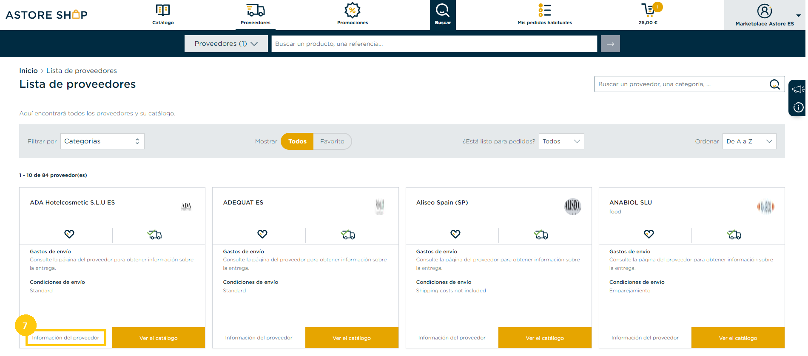Screen dimensions: 808x356
Task: Go to Inicio breadcrumb link
Action: pyautogui.click(x=28, y=71)
